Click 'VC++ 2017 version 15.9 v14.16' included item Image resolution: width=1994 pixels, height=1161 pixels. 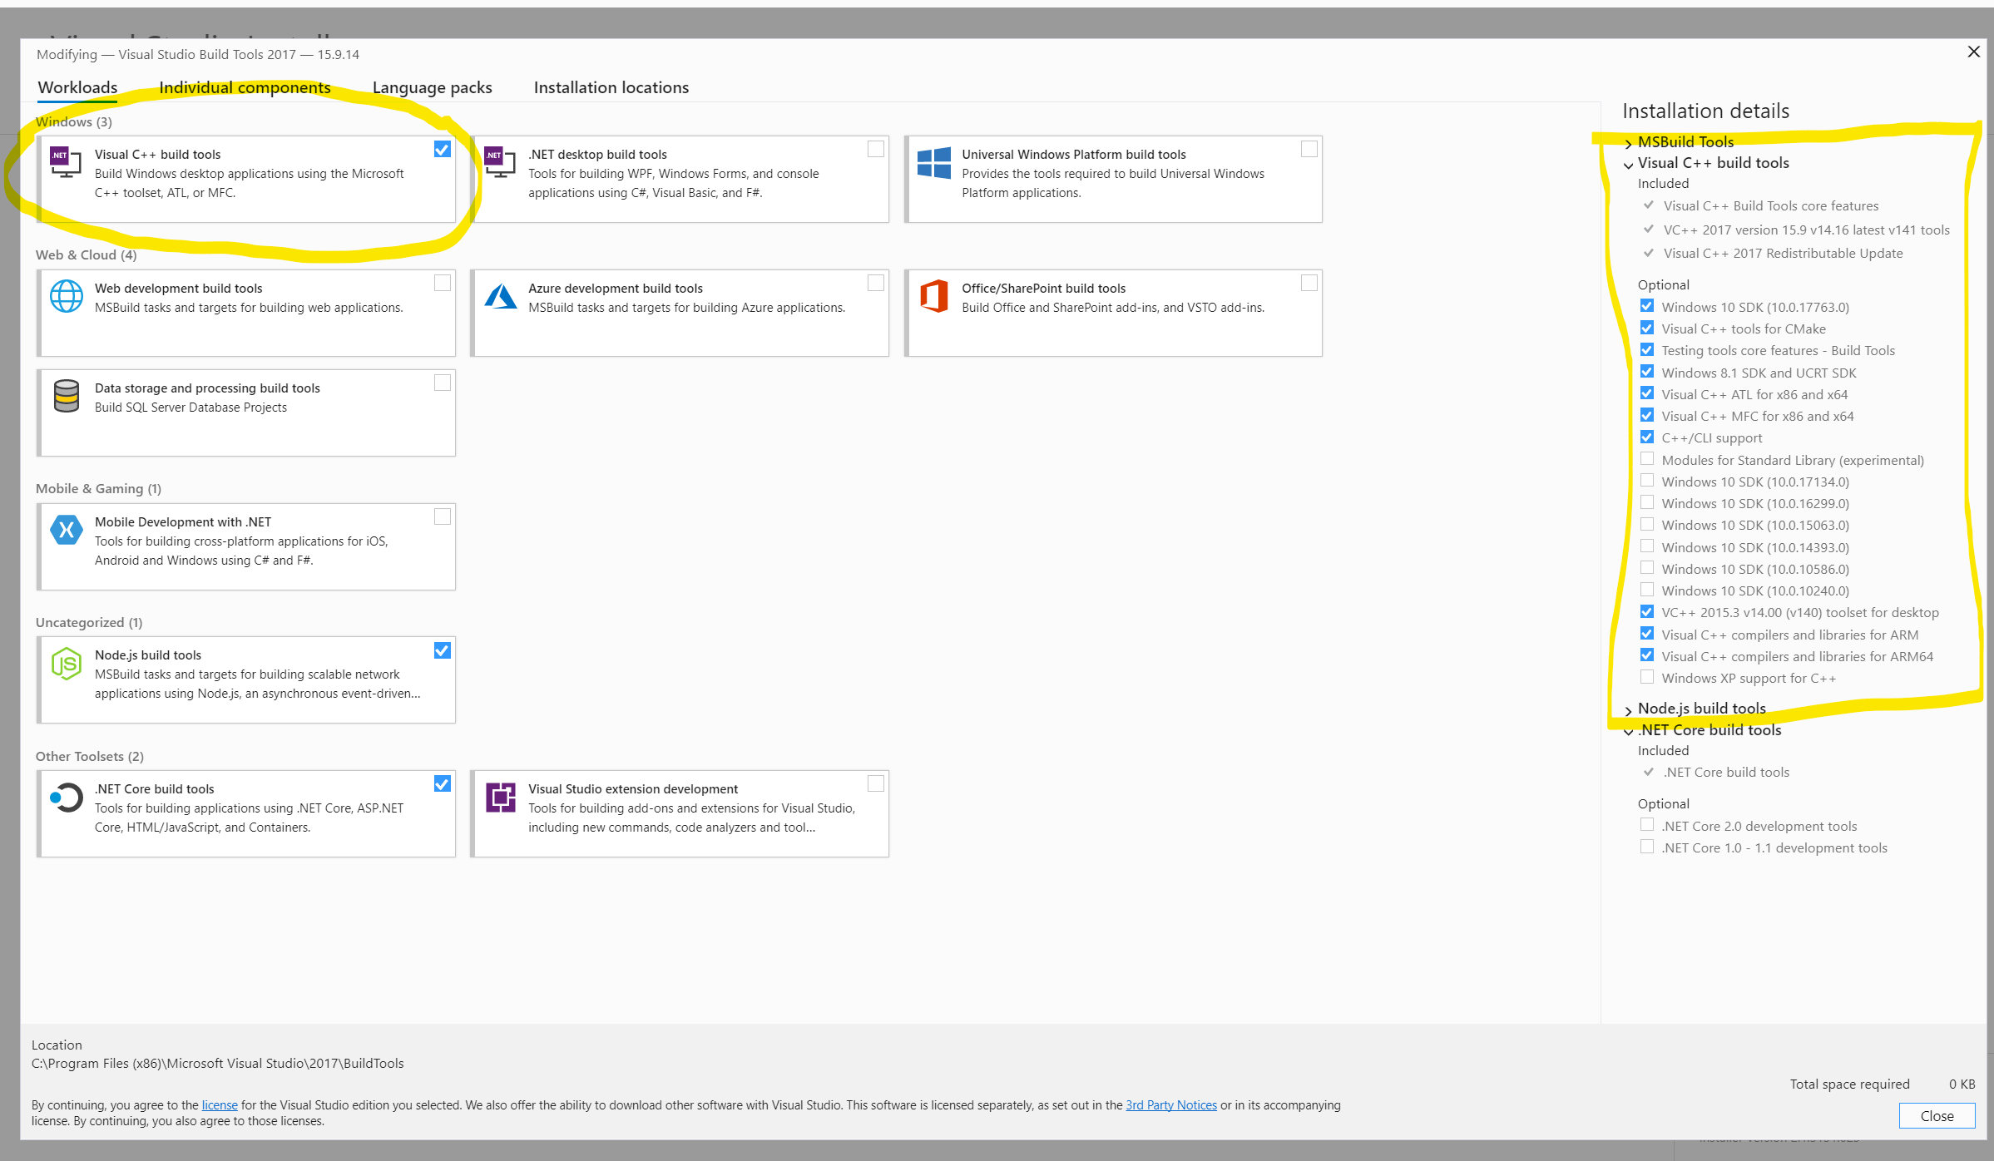1806,230
